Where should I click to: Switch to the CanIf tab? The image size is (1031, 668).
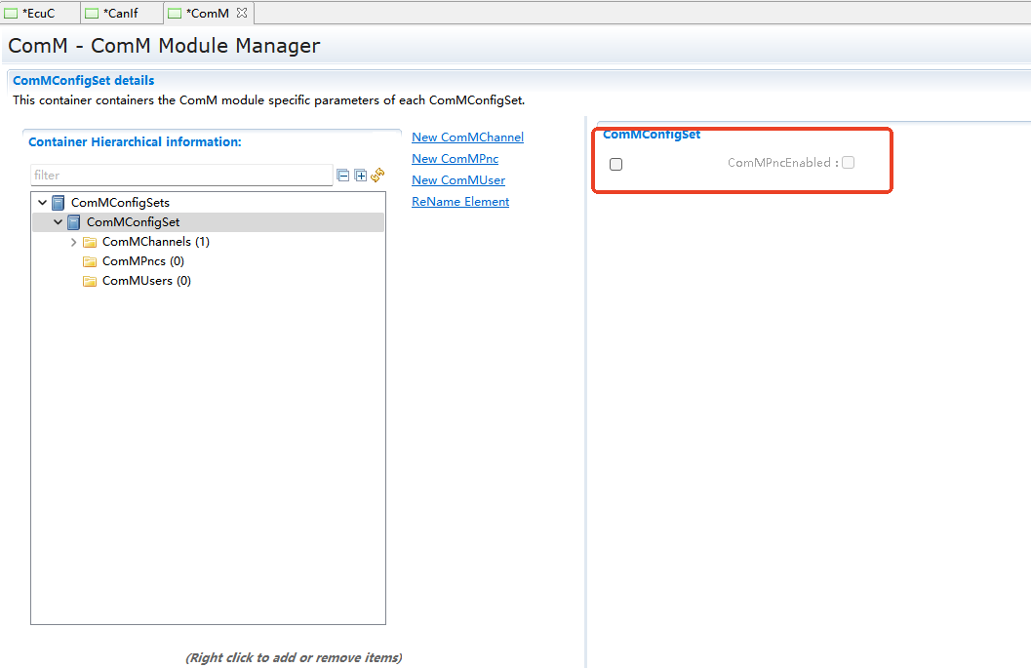(120, 13)
